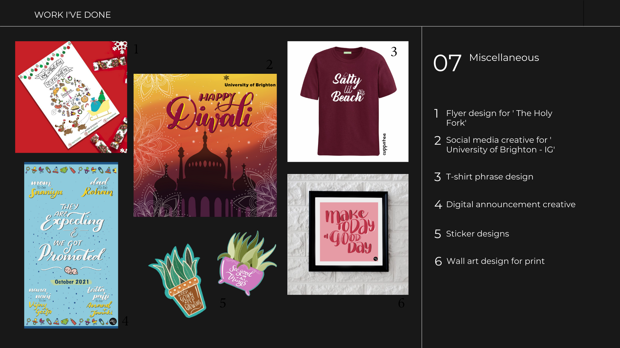Select the 'See good in all things' sticker
Screen dimensions: 620x348
coord(247,263)
